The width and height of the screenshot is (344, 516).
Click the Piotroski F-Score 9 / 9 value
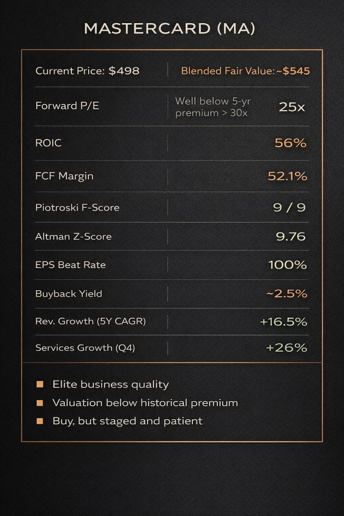(x=290, y=207)
